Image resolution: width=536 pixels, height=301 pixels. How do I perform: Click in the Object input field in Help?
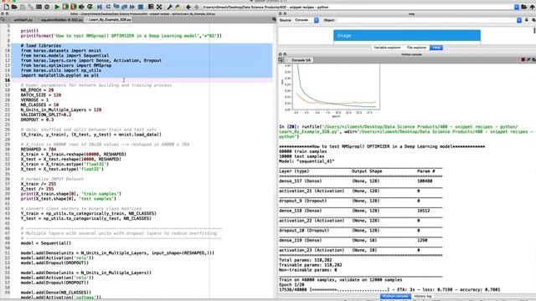tap(426, 20)
